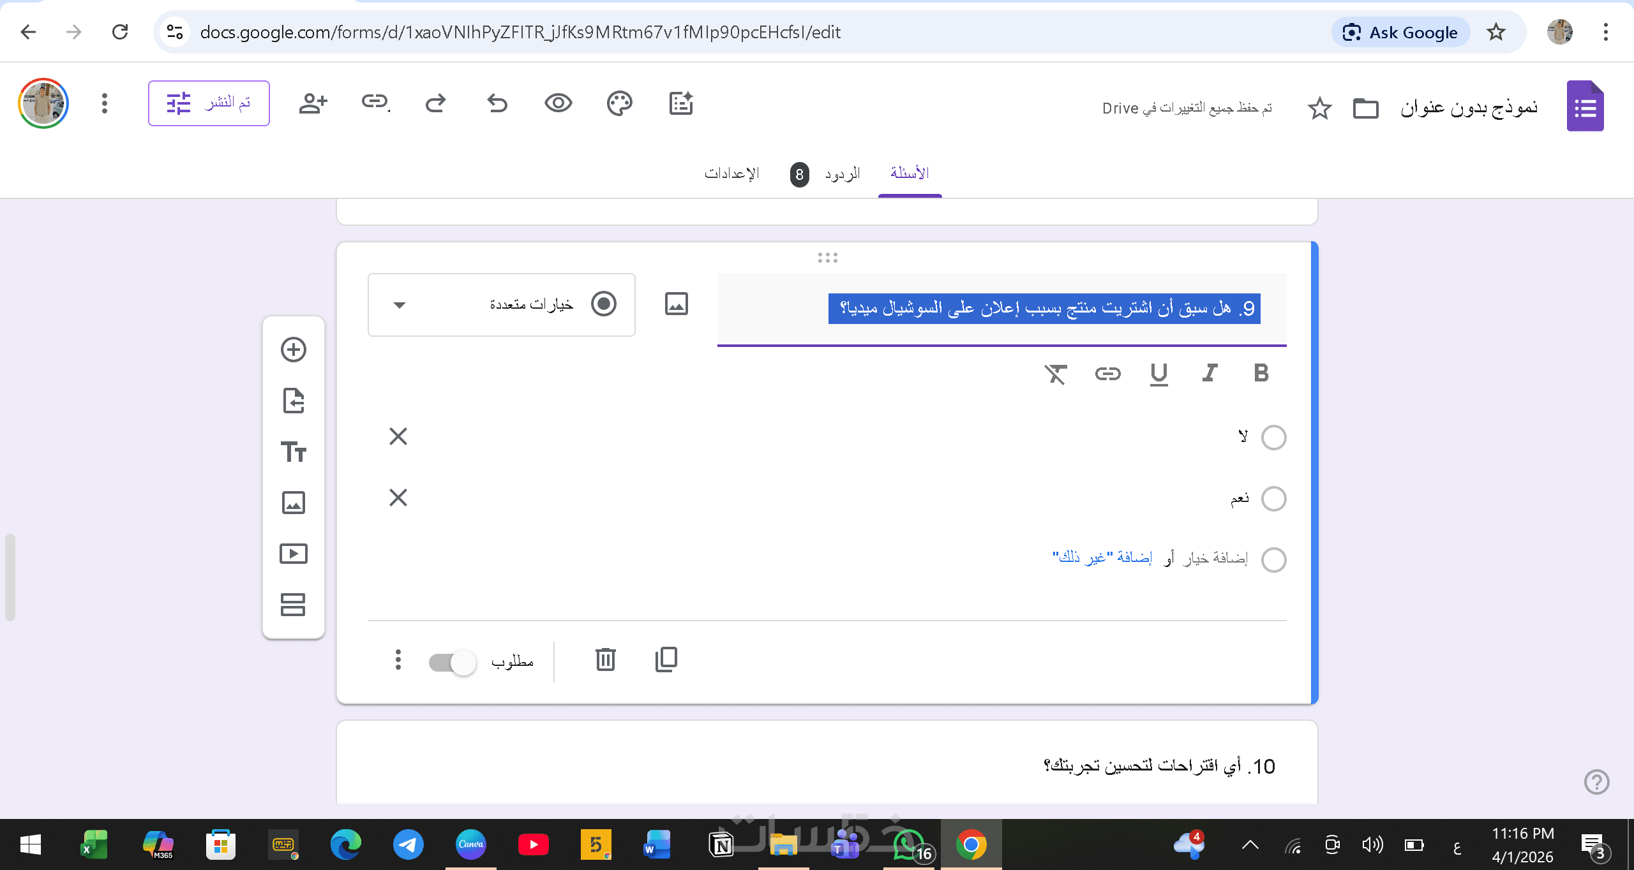The image size is (1634, 870).
Task: Open the theme palette customizer
Action: point(619,103)
